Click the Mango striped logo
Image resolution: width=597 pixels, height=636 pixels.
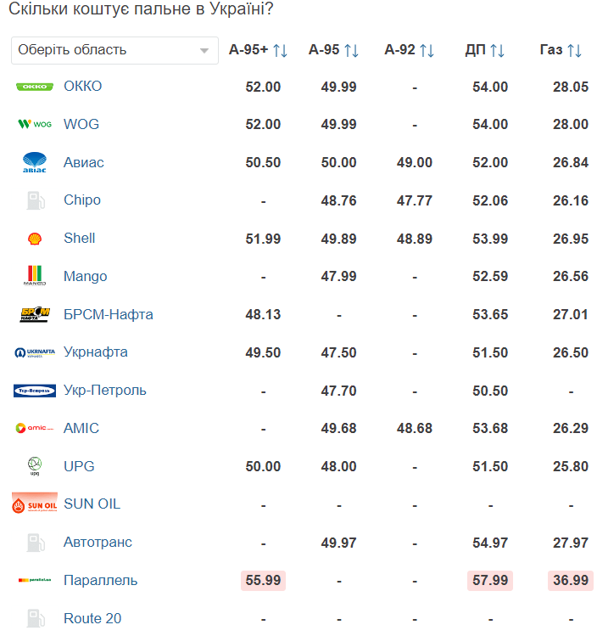pyautogui.click(x=35, y=275)
